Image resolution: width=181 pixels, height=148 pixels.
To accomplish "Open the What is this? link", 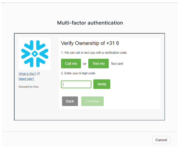I will pyautogui.click(x=27, y=74).
